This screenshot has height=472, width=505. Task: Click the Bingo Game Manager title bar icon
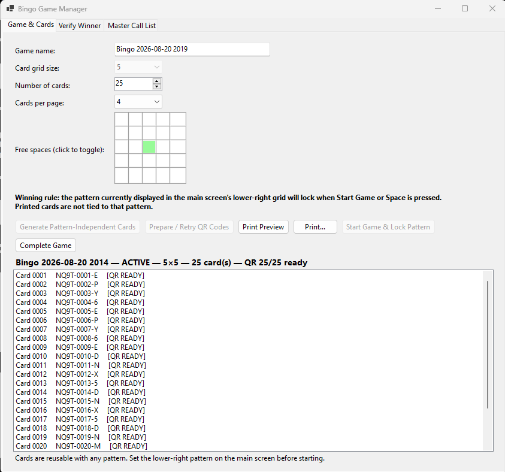pyautogui.click(x=10, y=8)
